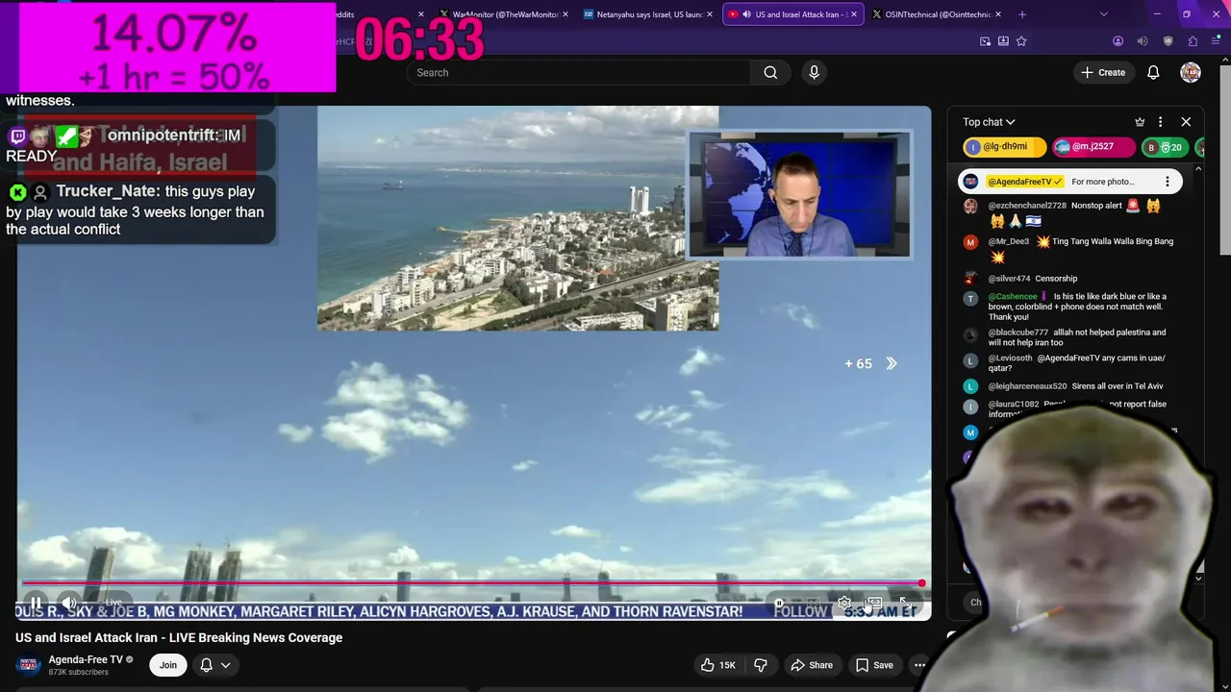This screenshot has height=692, width=1231.
Task: Open more actions menu beside Save
Action: click(x=919, y=665)
